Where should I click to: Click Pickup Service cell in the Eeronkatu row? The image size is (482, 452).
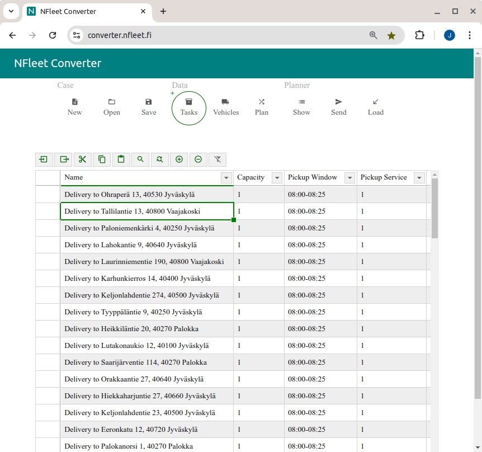click(391, 429)
